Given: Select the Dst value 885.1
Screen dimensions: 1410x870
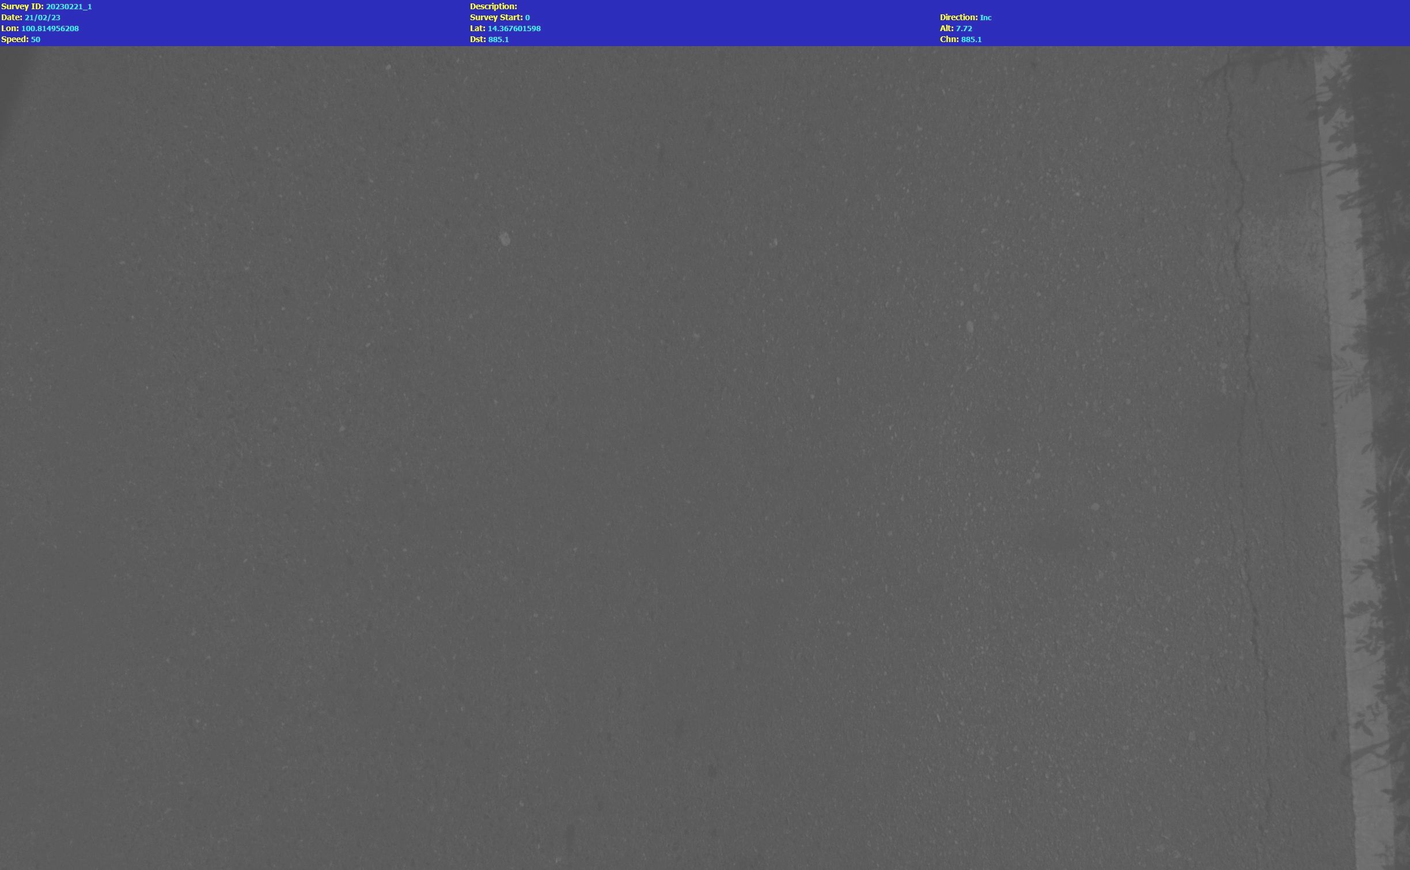Looking at the screenshot, I should pos(498,39).
